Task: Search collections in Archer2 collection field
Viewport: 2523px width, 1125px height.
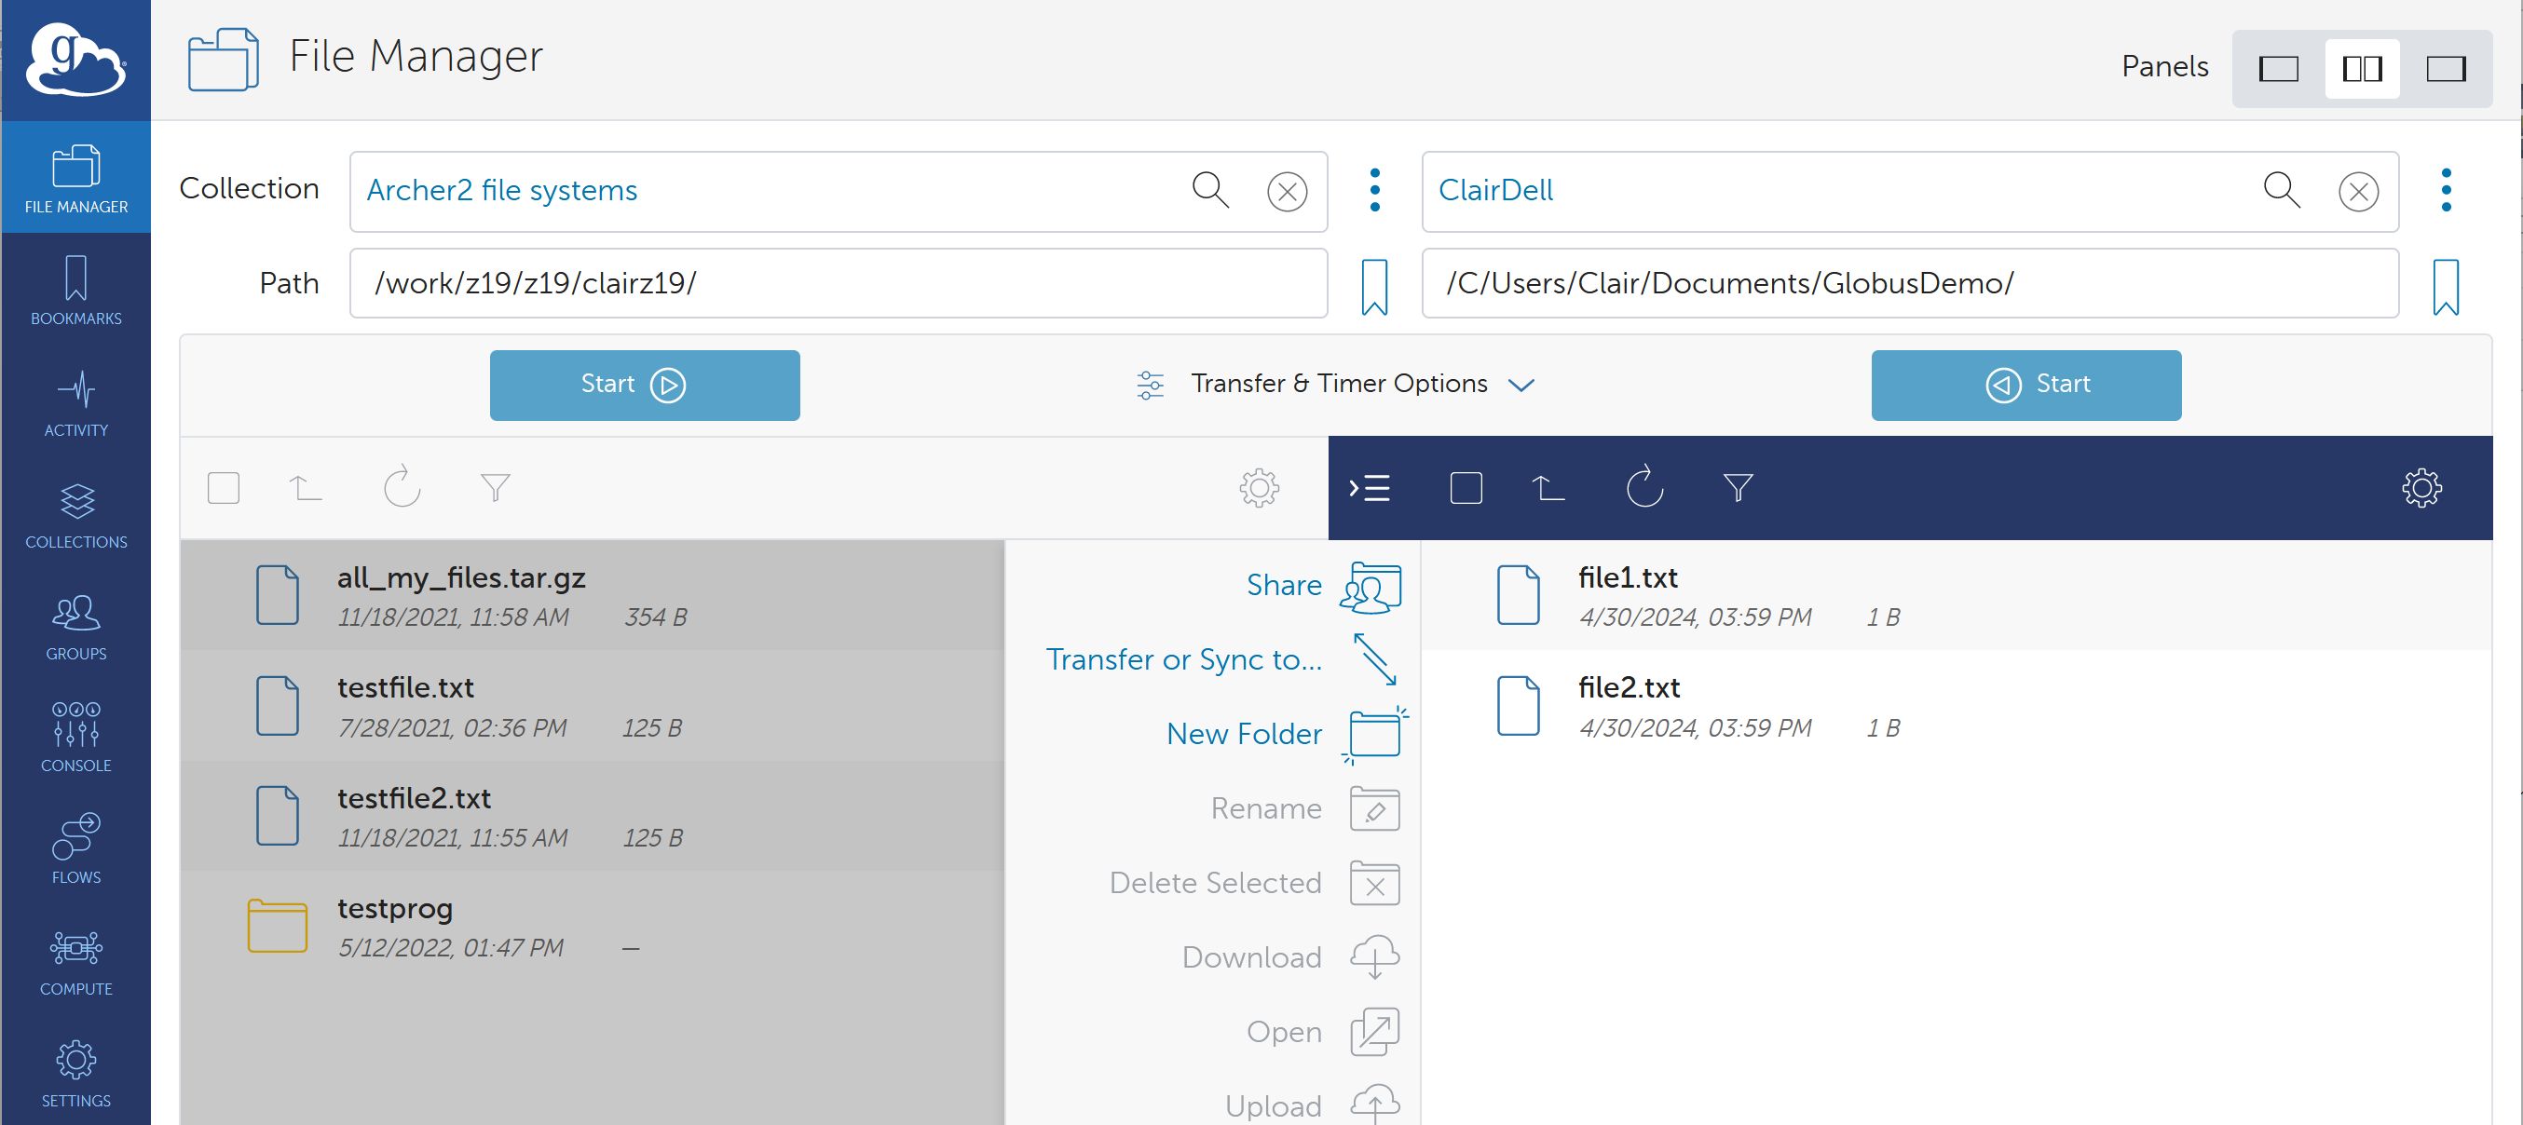Action: [x=1210, y=190]
